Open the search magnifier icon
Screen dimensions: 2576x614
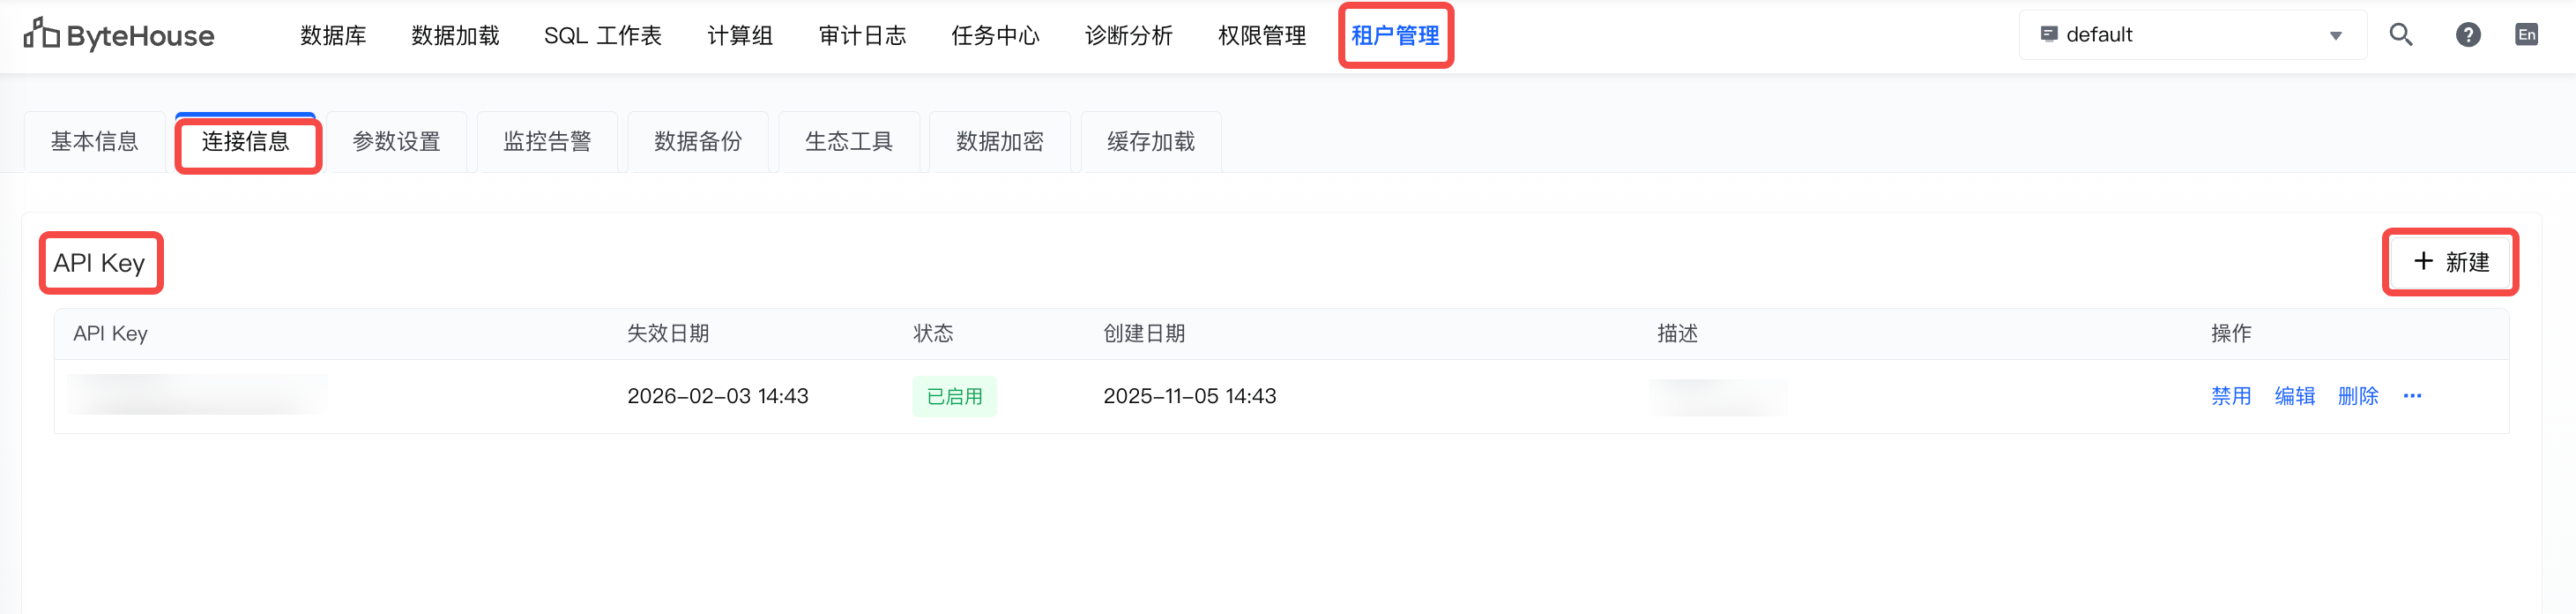2400,35
